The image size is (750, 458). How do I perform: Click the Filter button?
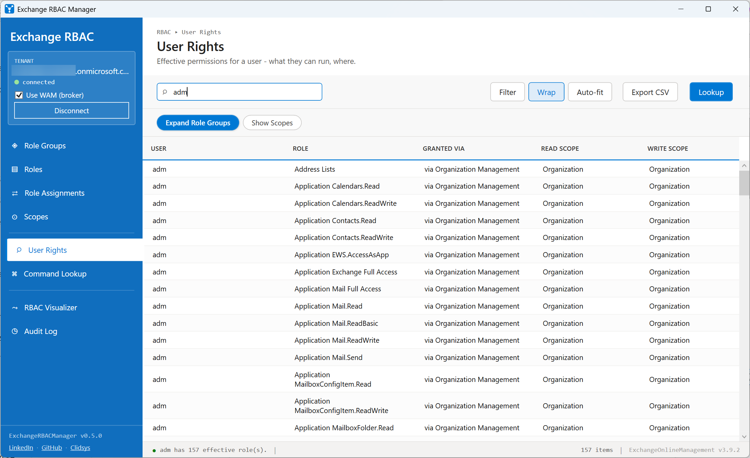click(507, 92)
